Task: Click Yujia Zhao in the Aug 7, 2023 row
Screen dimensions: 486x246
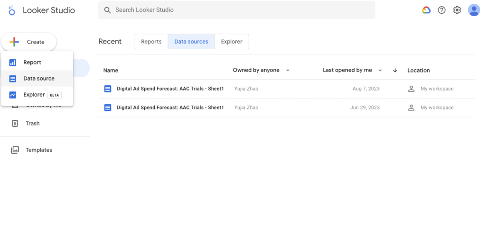Action: (x=246, y=89)
